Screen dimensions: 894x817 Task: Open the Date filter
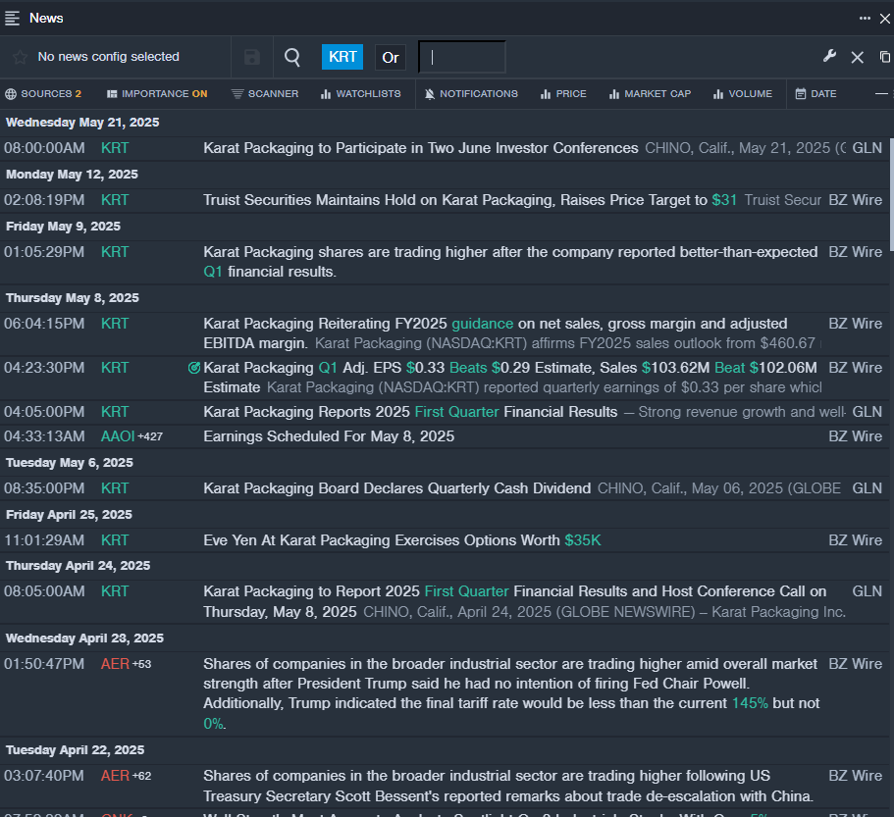point(815,94)
